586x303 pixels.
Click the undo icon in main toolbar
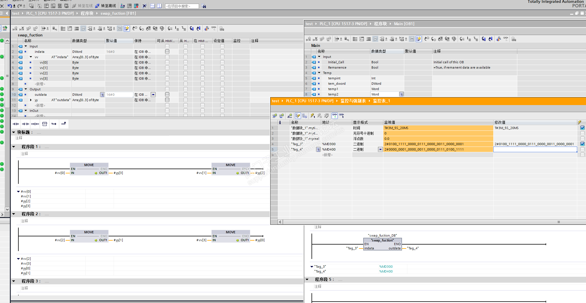[10, 6]
